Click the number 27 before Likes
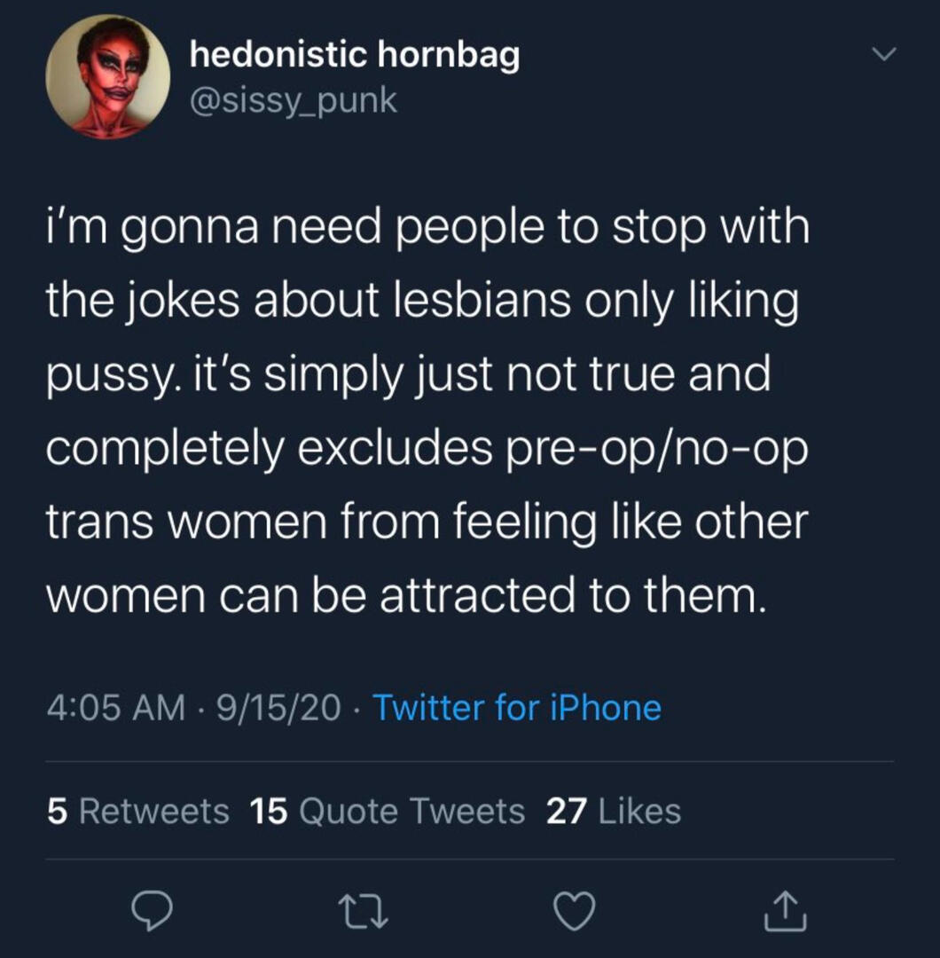Image resolution: width=940 pixels, height=958 pixels. (x=565, y=811)
